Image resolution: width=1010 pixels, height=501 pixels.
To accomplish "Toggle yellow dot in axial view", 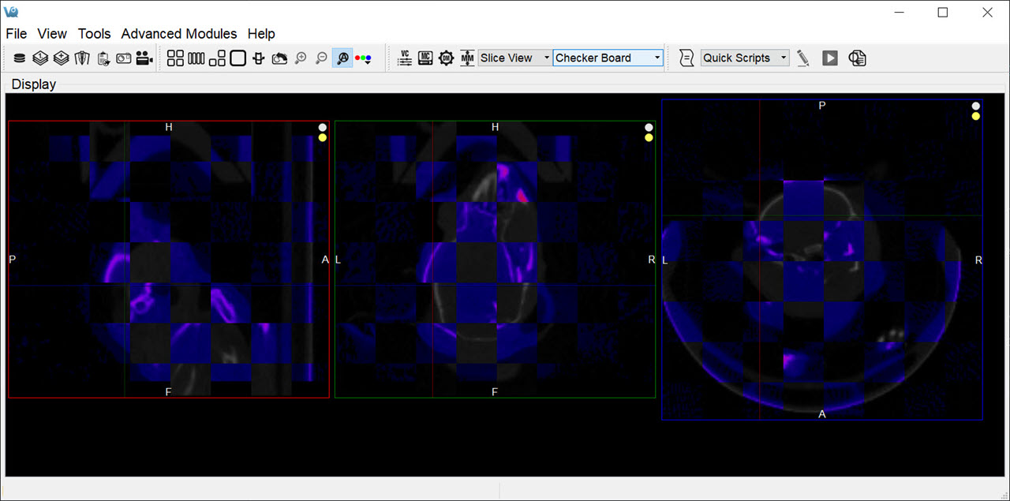I will pos(976,116).
